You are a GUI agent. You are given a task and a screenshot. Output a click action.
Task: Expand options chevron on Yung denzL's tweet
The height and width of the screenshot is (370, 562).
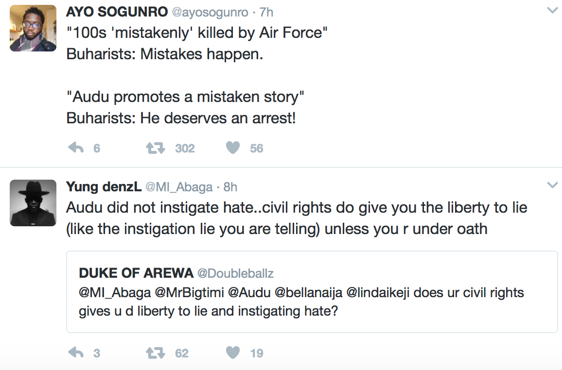click(552, 185)
